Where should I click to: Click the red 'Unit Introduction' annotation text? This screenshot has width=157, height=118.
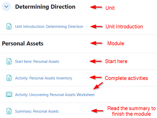(x=124, y=27)
